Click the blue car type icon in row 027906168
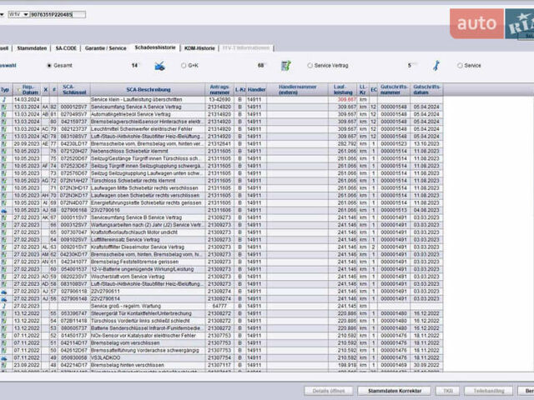This screenshot has width=534, height=400. [5, 211]
